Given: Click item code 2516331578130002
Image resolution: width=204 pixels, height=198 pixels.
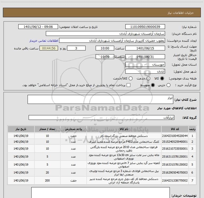Looking at the screenshot, I should [x=175, y=165].
